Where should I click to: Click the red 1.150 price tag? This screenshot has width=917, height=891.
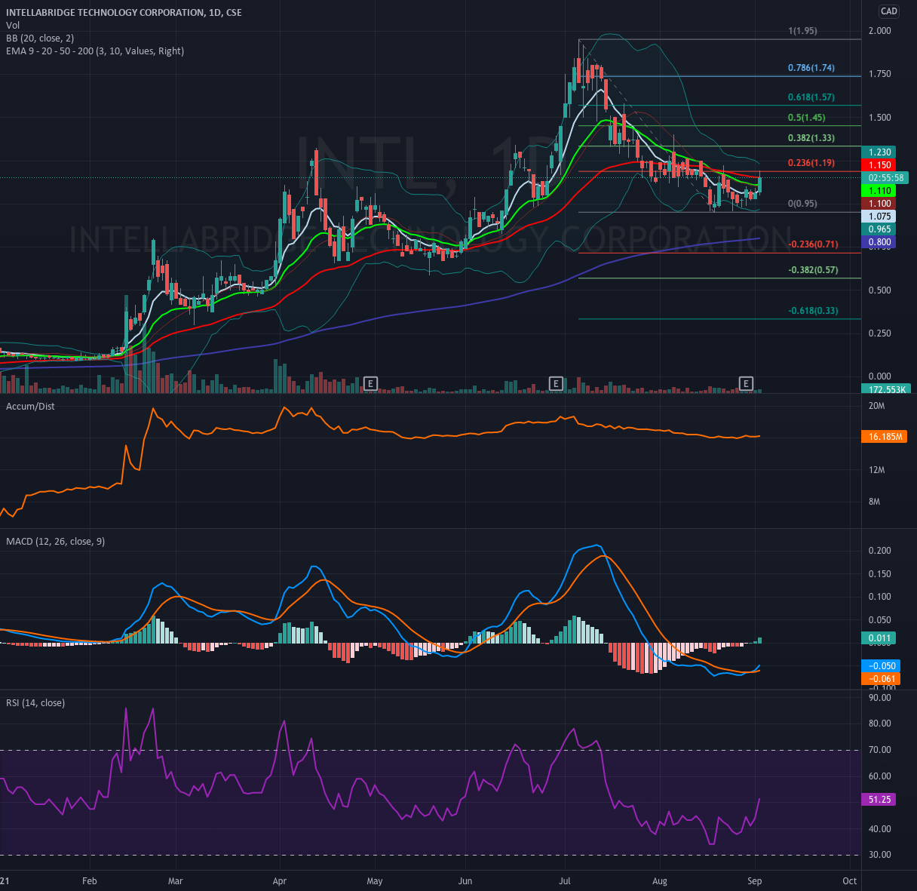879,165
